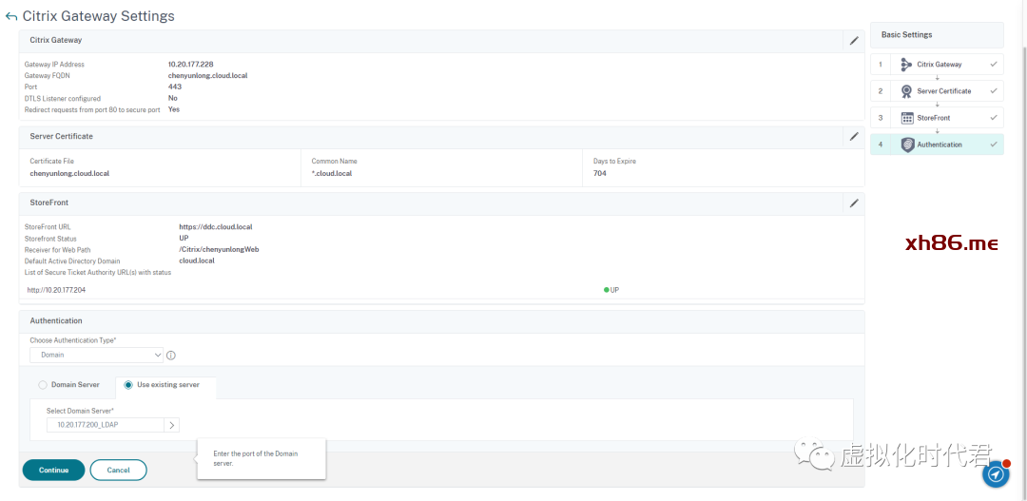The height and width of the screenshot is (501, 1027).
Task: Click the Basic Settings panel header
Action: [x=937, y=35]
